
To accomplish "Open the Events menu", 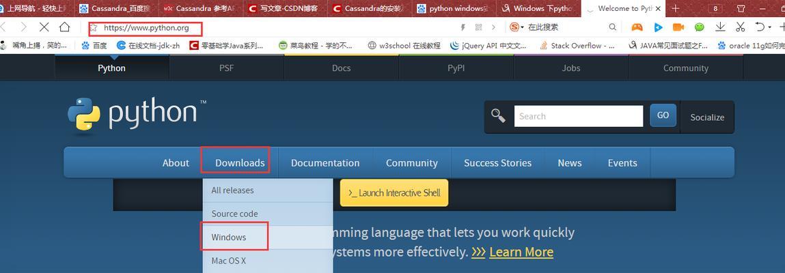I will click(x=622, y=163).
